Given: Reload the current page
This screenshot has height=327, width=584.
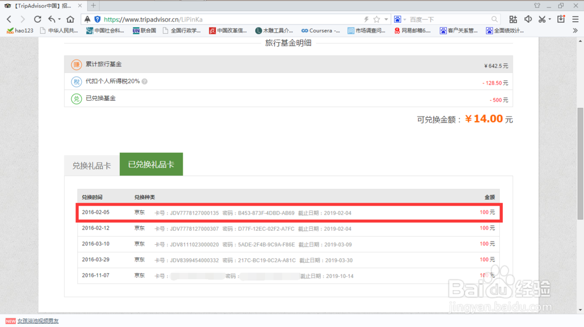Looking at the screenshot, I should tap(37, 19).
